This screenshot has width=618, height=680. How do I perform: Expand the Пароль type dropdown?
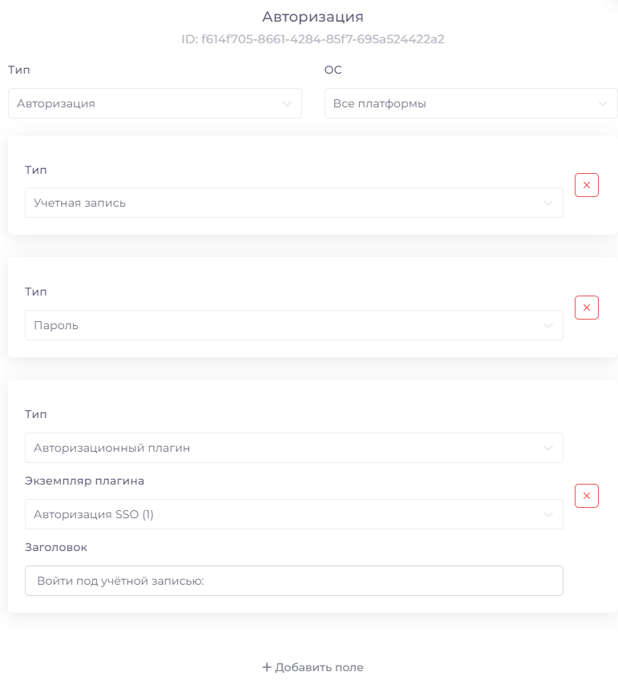[x=294, y=325]
